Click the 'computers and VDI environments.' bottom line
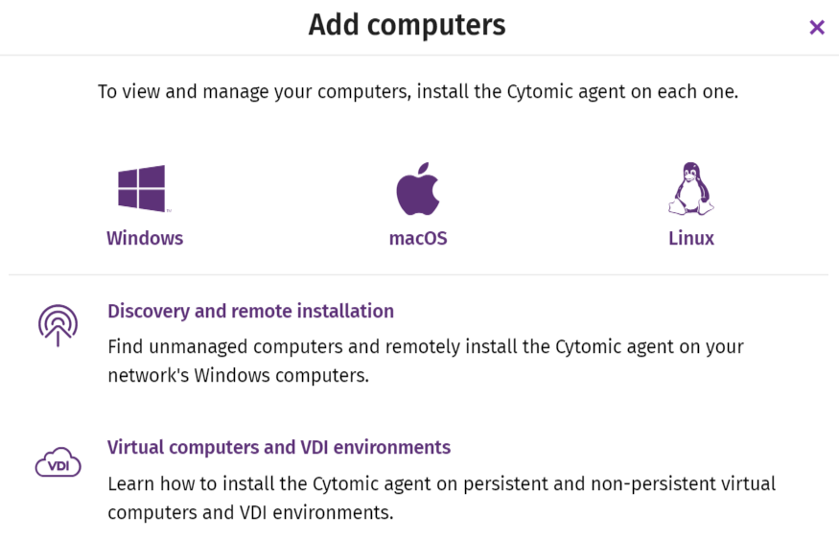The width and height of the screenshot is (839, 539). (x=250, y=513)
